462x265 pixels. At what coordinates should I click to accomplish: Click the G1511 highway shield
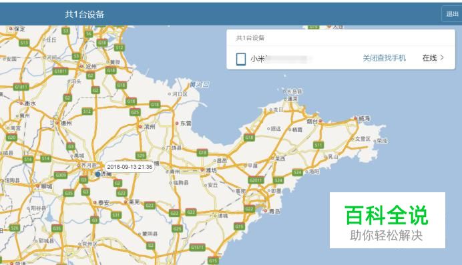(197, 248)
